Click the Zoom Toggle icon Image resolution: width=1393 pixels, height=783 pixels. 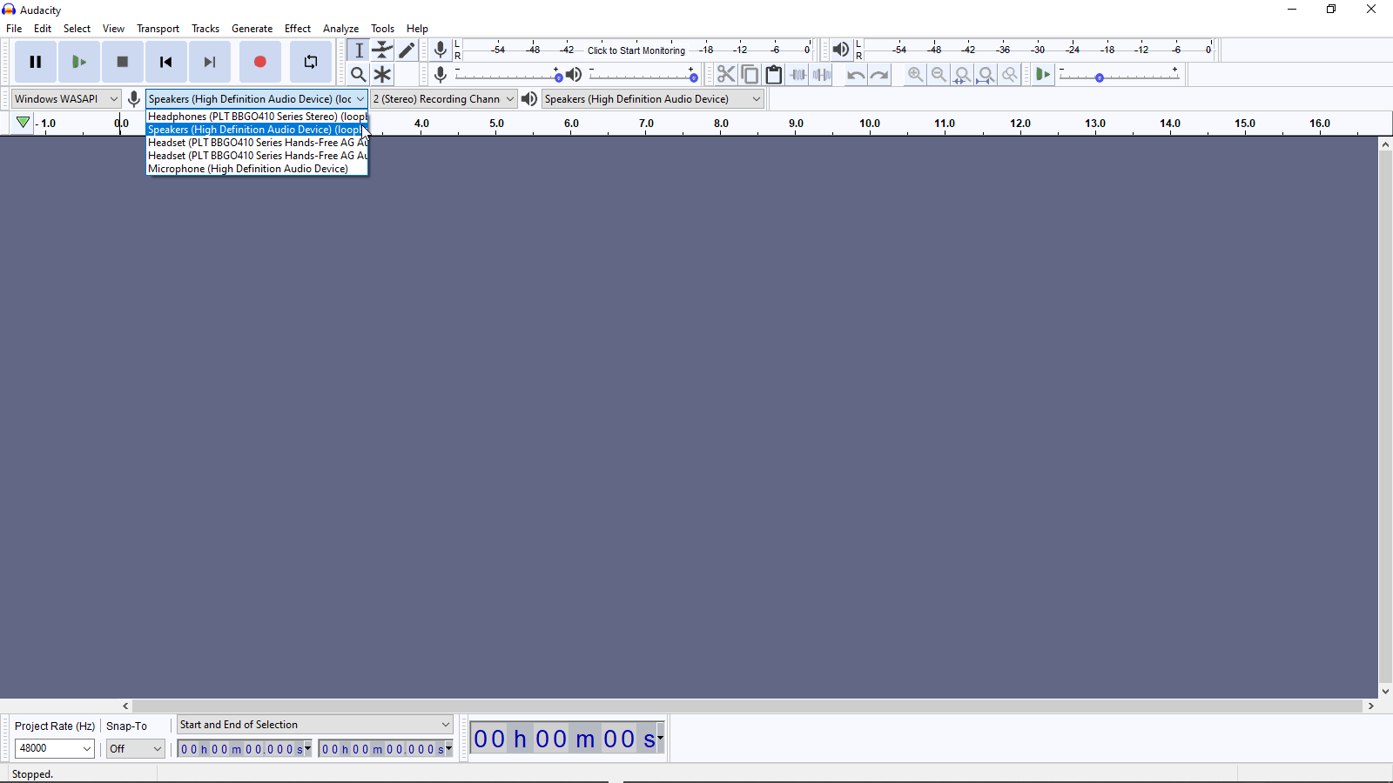1009,75
